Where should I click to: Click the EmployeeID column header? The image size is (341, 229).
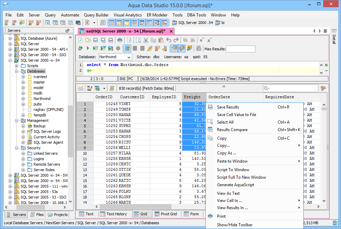click(166, 97)
